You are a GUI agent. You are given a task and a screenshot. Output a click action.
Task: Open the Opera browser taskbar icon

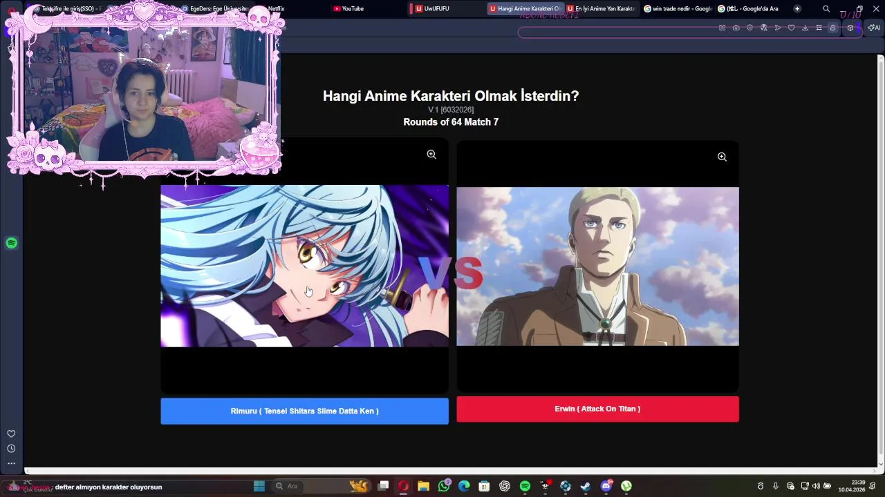pos(403,486)
